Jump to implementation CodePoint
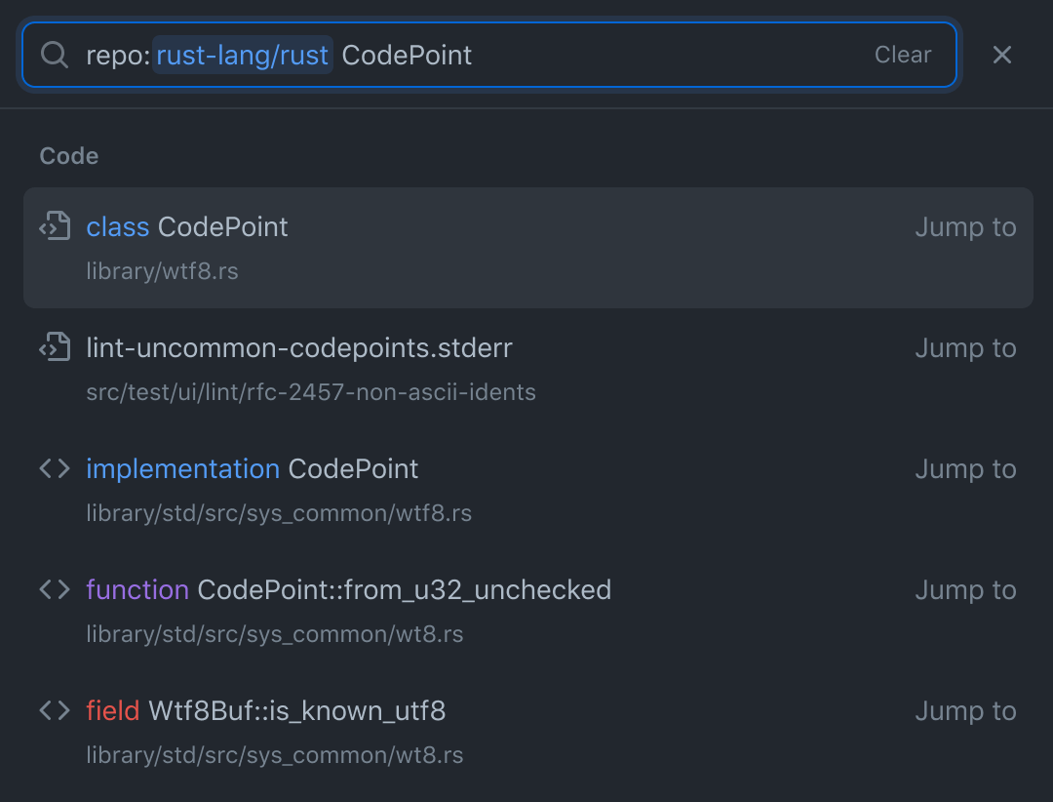The image size is (1053, 802). point(964,469)
